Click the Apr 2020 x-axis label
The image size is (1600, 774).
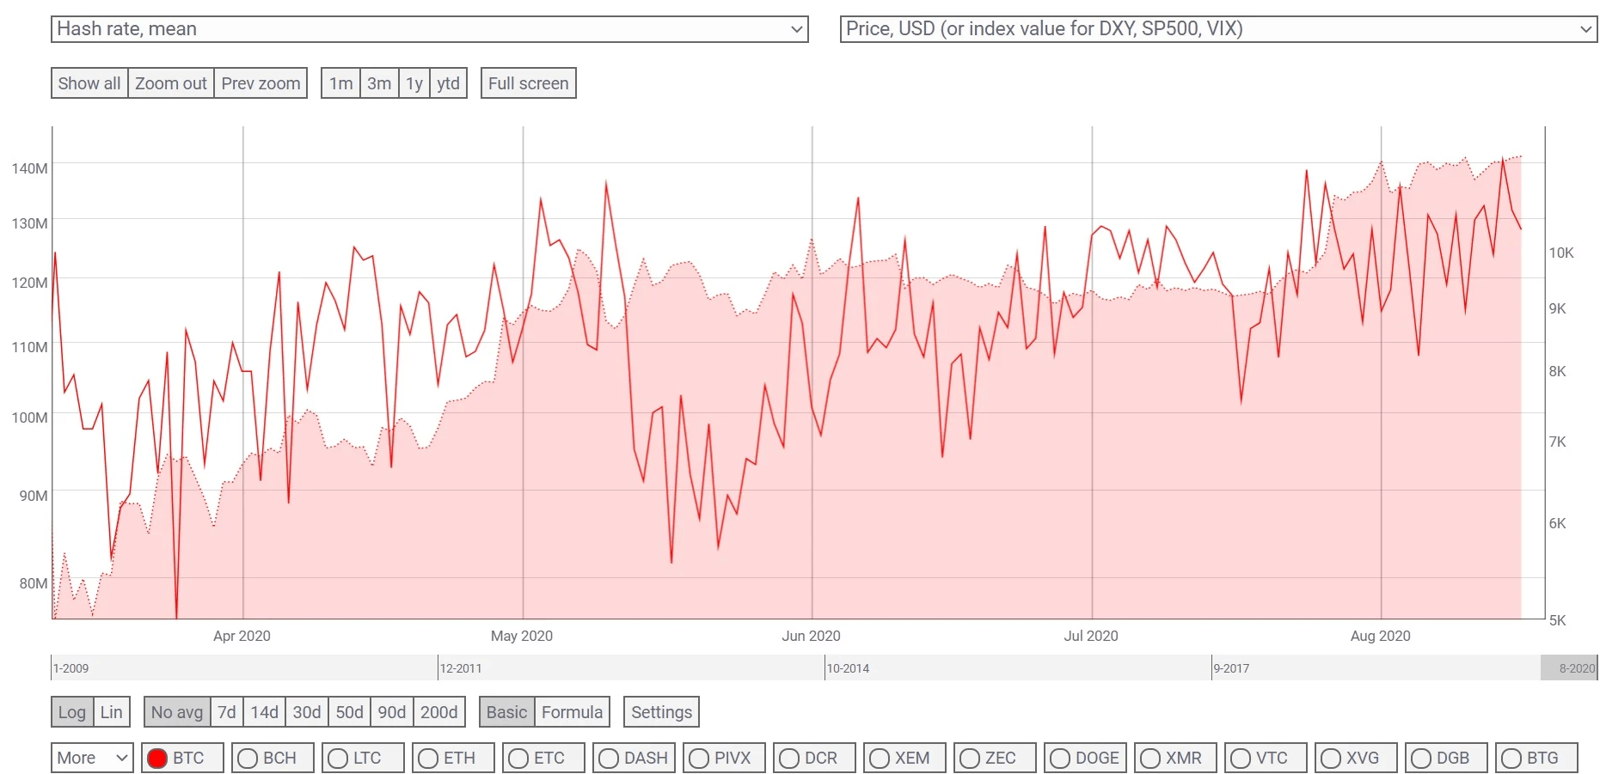242,636
